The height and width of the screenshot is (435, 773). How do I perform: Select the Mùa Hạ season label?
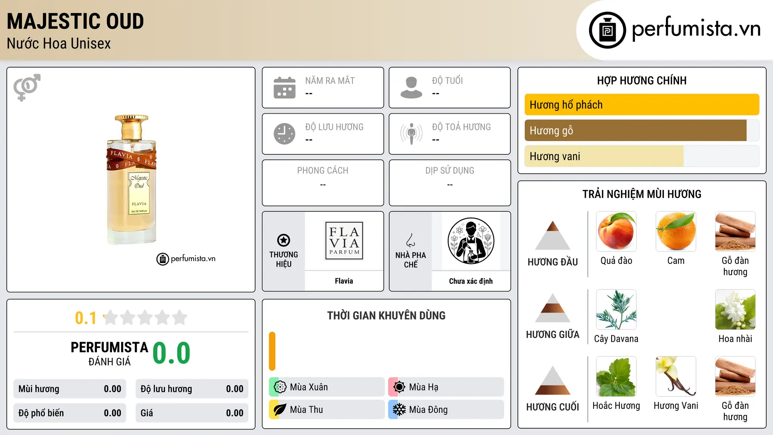click(424, 387)
